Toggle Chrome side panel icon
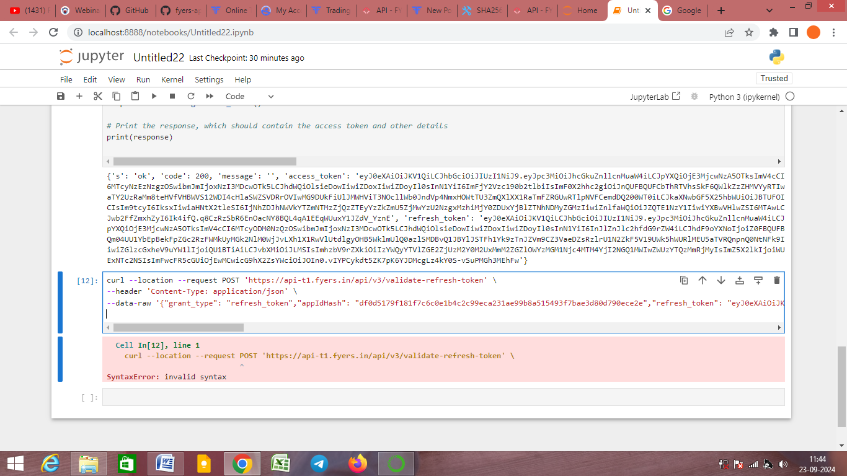 793,32
